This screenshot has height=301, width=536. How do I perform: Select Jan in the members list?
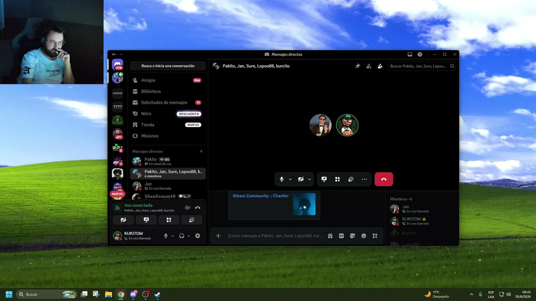[x=421, y=209]
